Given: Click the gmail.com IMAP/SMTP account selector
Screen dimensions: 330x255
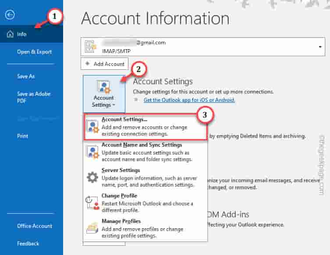Looking at the screenshot, I should [203, 47].
